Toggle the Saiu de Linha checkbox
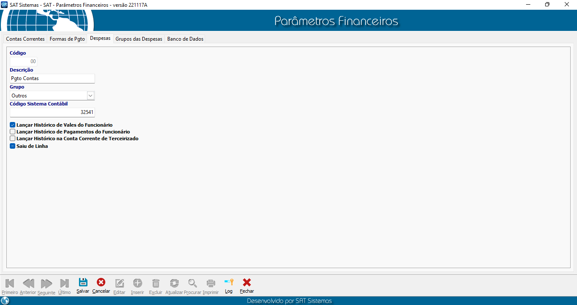 click(x=13, y=146)
